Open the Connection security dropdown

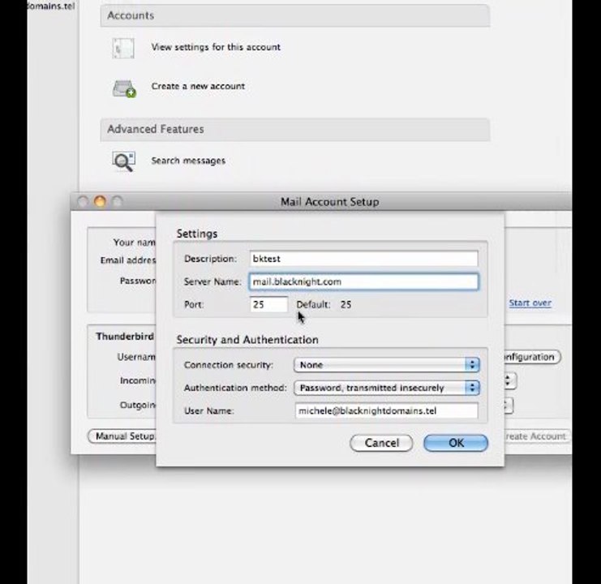click(386, 365)
